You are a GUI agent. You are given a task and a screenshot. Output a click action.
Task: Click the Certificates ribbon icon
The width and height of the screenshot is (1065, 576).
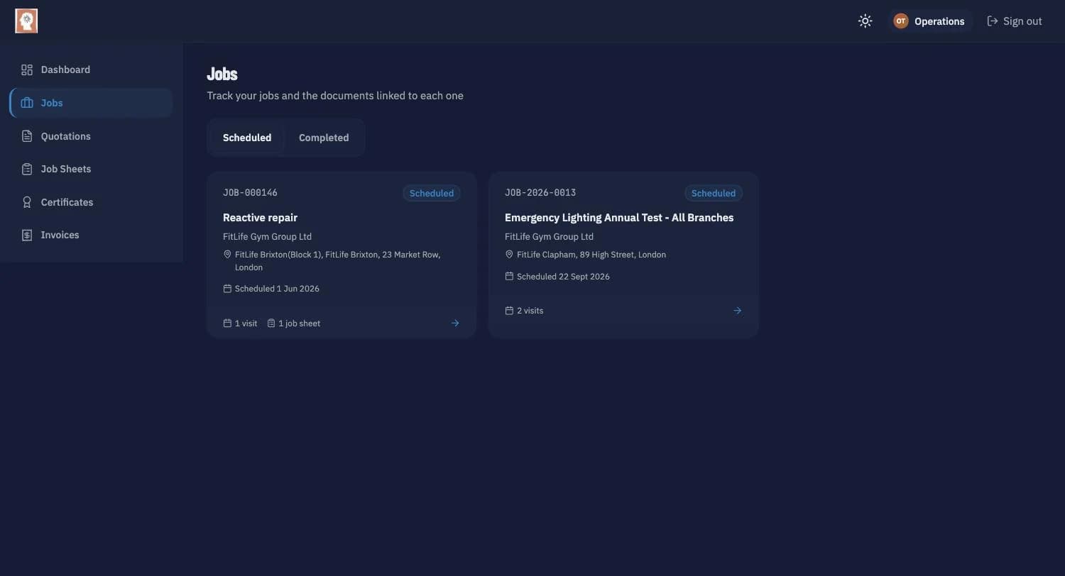click(x=27, y=202)
